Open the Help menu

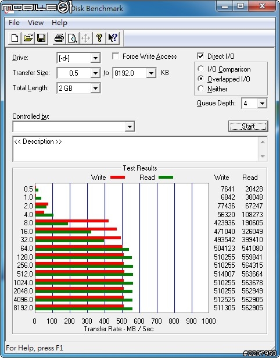[59, 23]
